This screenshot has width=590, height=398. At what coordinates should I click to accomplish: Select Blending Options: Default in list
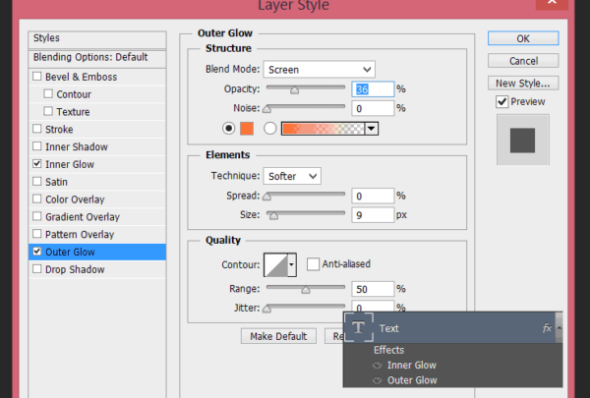(90, 57)
